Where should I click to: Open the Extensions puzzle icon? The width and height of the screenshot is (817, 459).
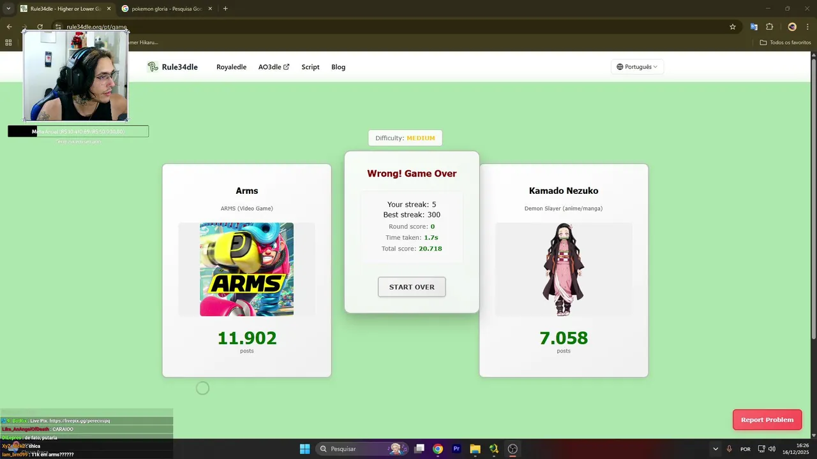click(769, 27)
